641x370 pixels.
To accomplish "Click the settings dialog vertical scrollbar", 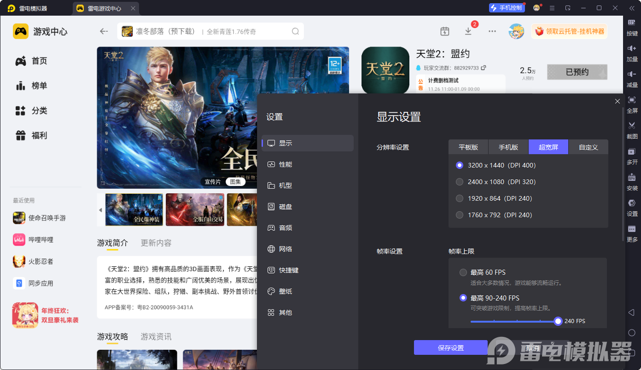I will [624, 175].
